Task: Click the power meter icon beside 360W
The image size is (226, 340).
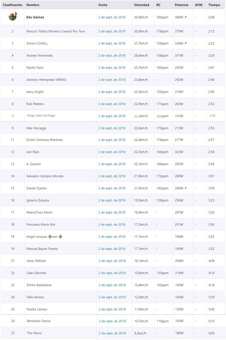Action: click(x=186, y=17)
